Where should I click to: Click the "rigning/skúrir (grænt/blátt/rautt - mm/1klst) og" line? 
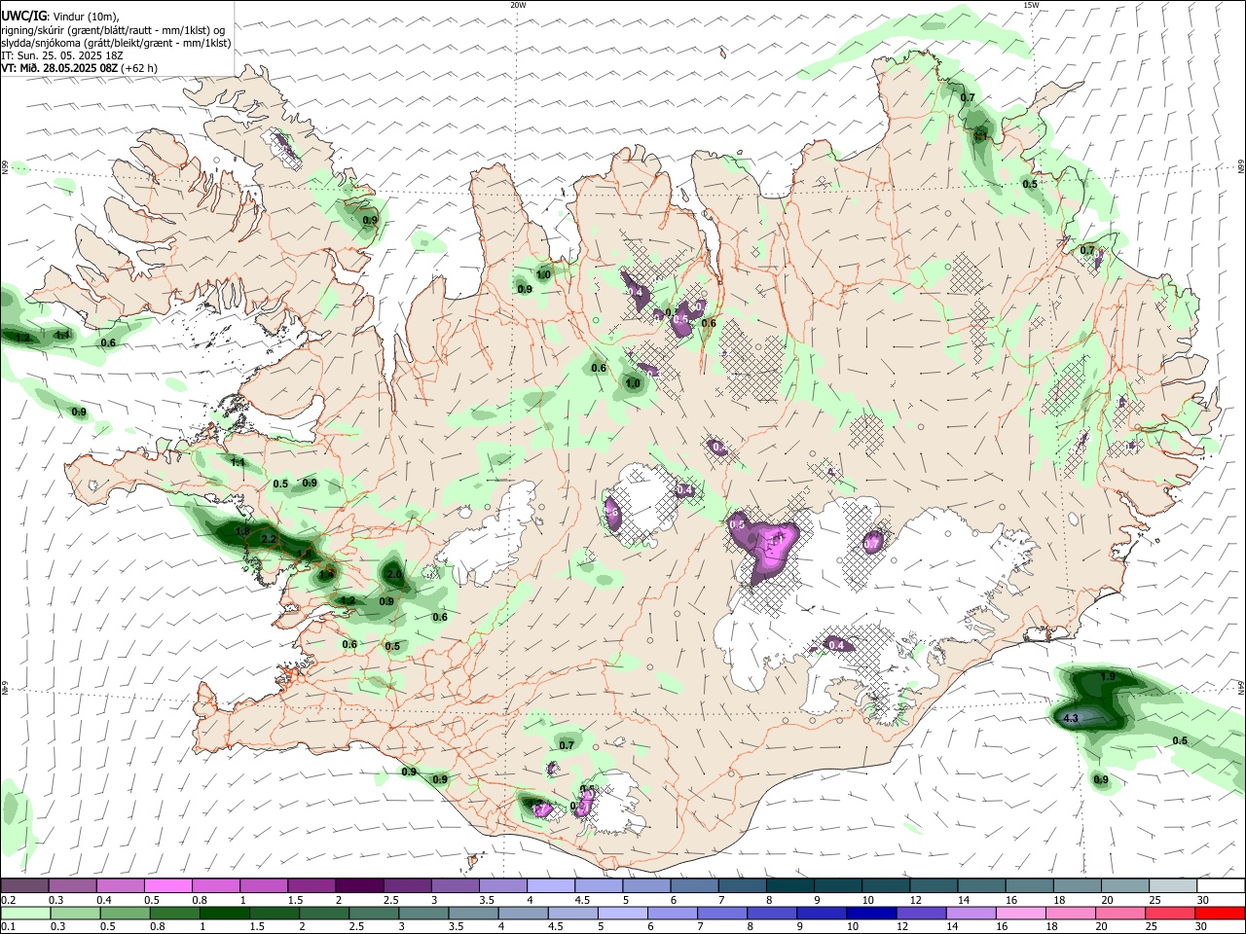113,29
